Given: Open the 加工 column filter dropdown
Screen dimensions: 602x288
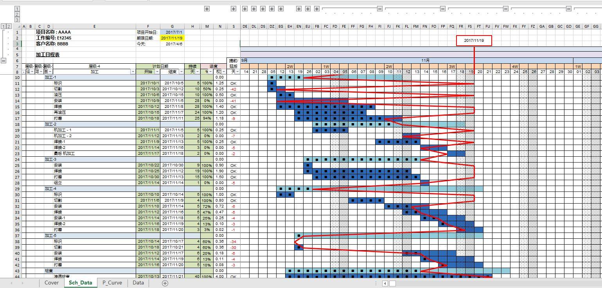Looking at the screenshot, I should point(133,72).
